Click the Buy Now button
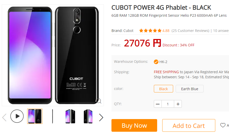The width and height of the screenshot is (229, 133). (x=134, y=125)
